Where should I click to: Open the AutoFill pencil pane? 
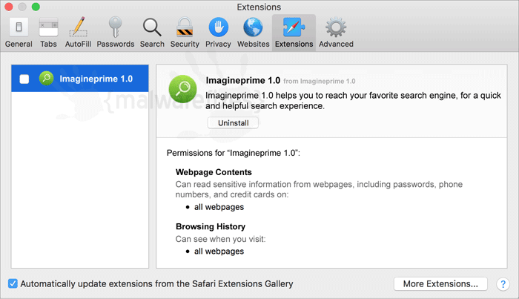click(x=78, y=33)
